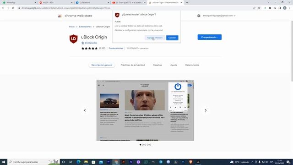This screenshot has height=165, width=293.
Task: Select the fourth carousel dot
Action: (x=147, y=145)
